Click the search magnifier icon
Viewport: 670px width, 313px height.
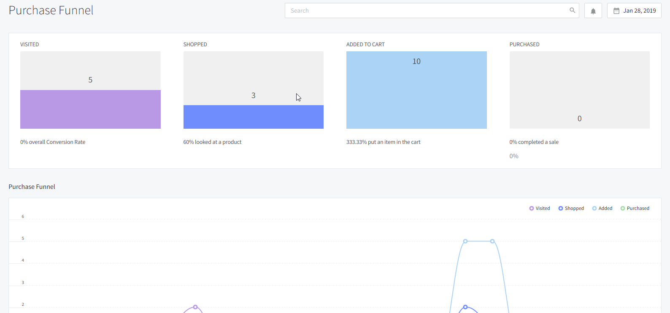[x=572, y=11]
